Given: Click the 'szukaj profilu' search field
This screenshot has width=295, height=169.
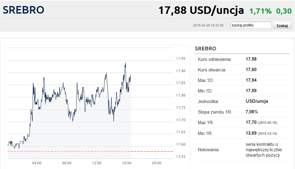Looking at the screenshot, I should pos(251,25).
